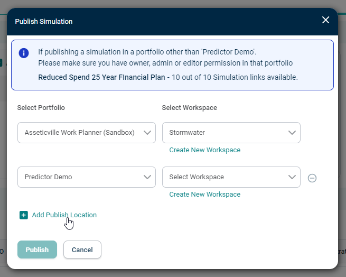Image resolution: width=346 pixels, height=277 pixels.
Task: Expand the empty Select Workspace dropdown
Action: [x=231, y=177]
